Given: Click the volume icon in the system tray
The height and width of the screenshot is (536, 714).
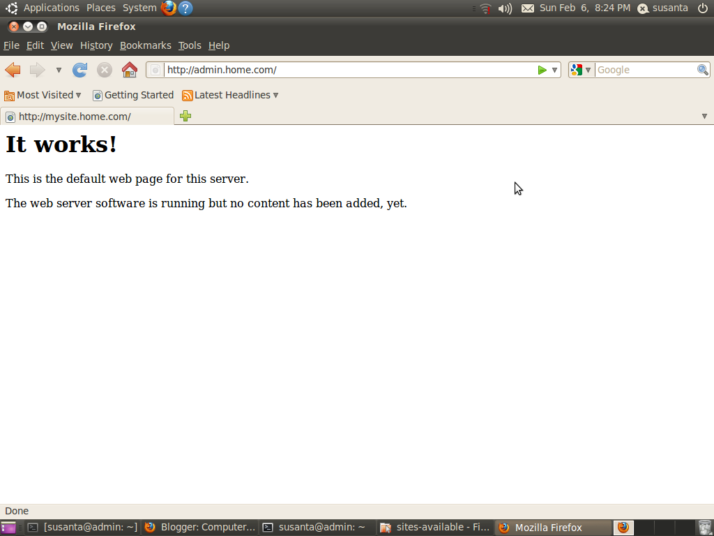Looking at the screenshot, I should point(504,8).
